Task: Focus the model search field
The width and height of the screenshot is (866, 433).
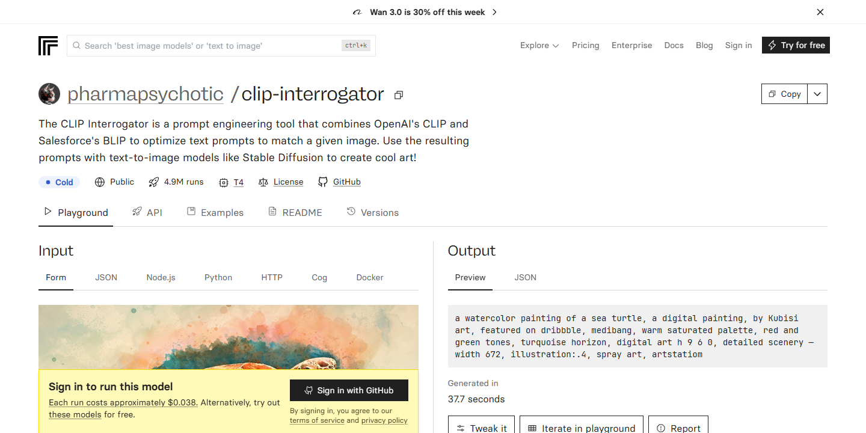Action: 221,46
